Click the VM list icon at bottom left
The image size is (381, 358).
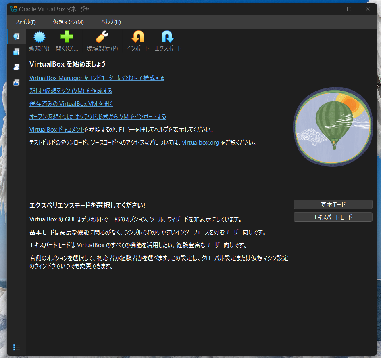point(16,347)
